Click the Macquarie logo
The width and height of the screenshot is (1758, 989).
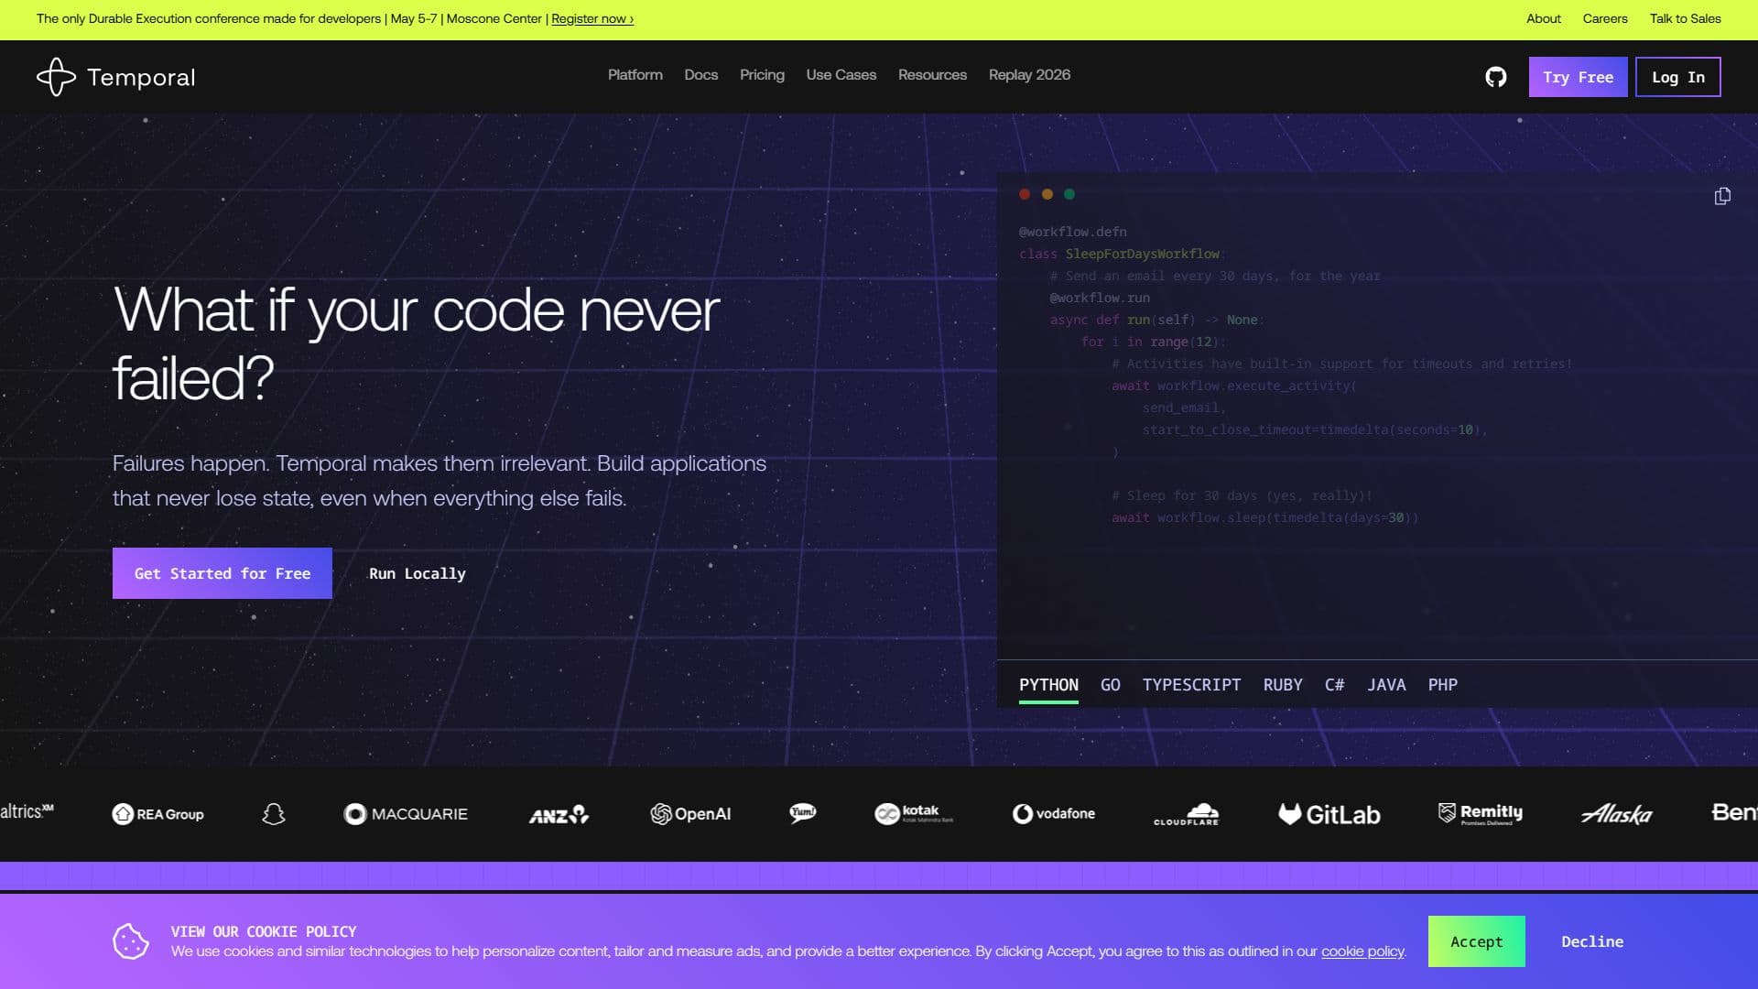pyautogui.click(x=405, y=814)
